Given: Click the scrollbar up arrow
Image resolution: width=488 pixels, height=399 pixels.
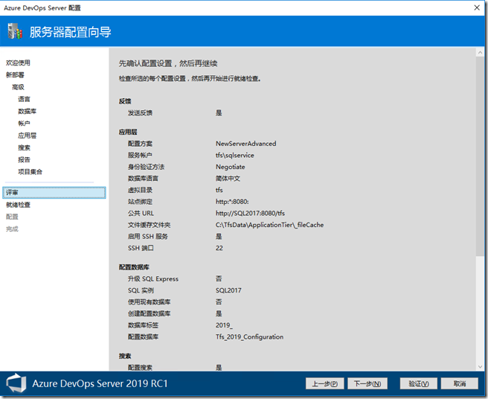Looking at the screenshot, I should click(x=480, y=53).
